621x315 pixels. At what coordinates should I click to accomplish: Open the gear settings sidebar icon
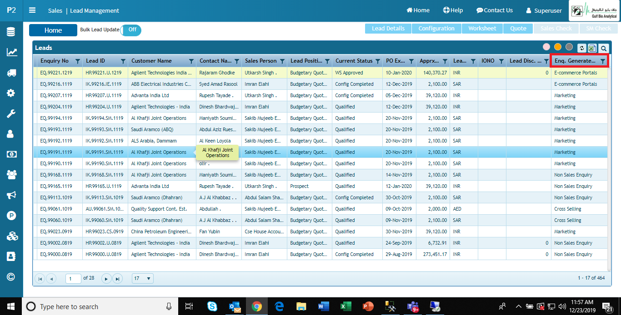tap(11, 93)
